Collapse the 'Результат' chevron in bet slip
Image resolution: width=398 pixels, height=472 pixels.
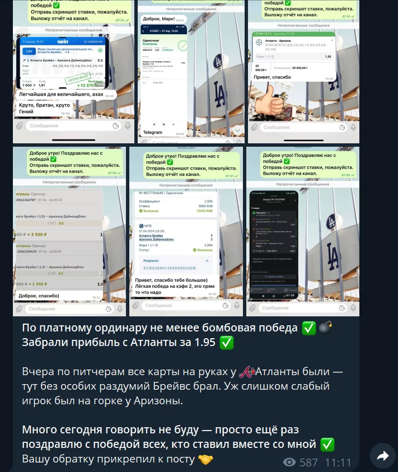click(207, 261)
